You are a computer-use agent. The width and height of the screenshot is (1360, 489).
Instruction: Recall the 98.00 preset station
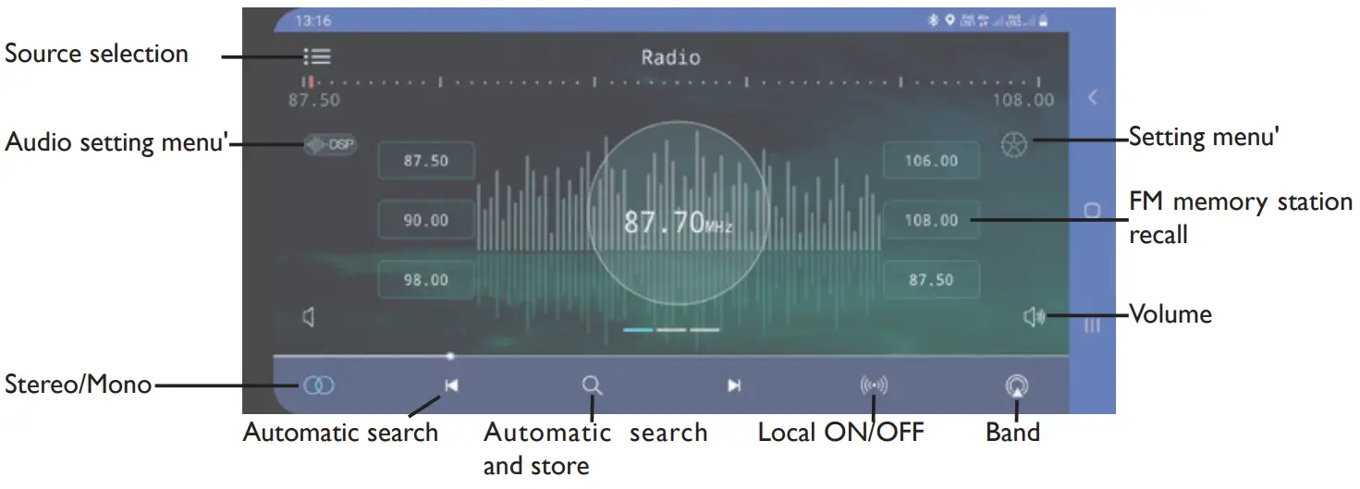pos(426,279)
